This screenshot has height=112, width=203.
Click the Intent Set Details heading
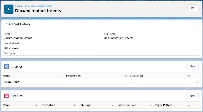[x=17, y=24]
